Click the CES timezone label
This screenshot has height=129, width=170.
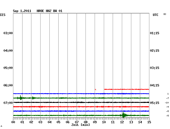tap(3, 15)
